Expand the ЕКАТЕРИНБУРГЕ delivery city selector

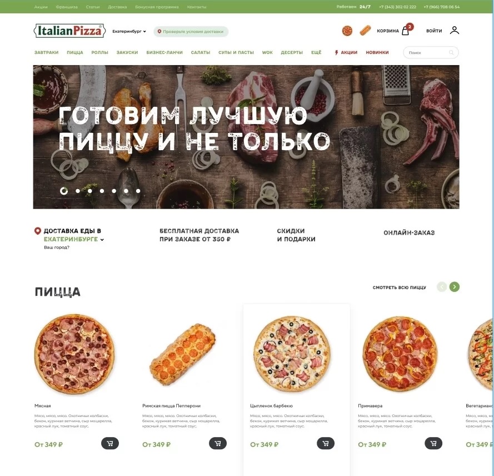click(74, 239)
